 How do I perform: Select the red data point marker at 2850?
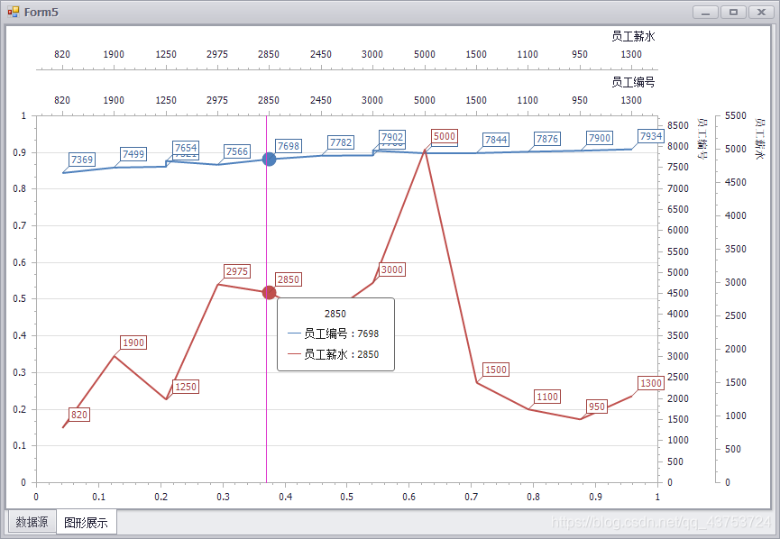[268, 292]
